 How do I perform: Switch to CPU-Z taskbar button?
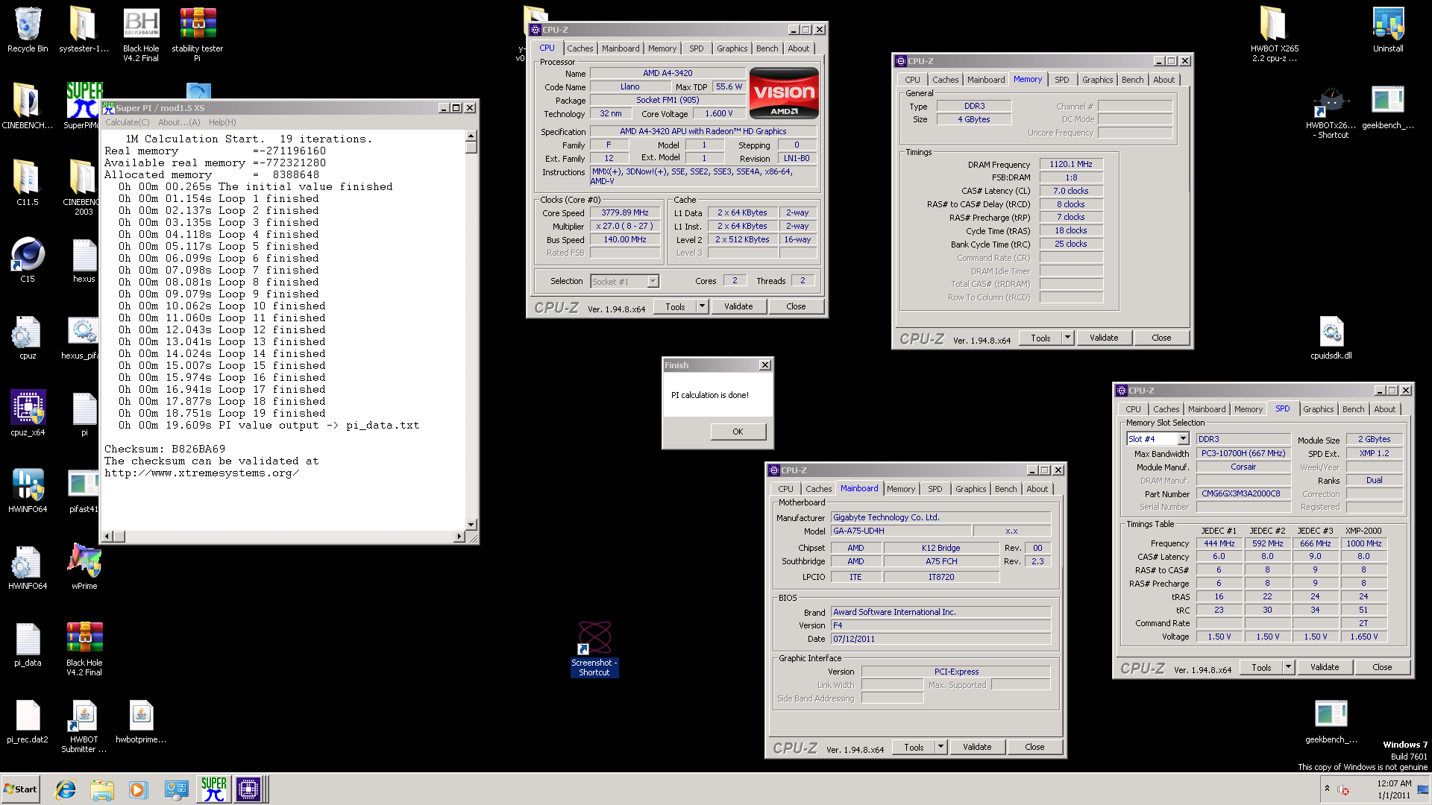(x=249, y=789)
